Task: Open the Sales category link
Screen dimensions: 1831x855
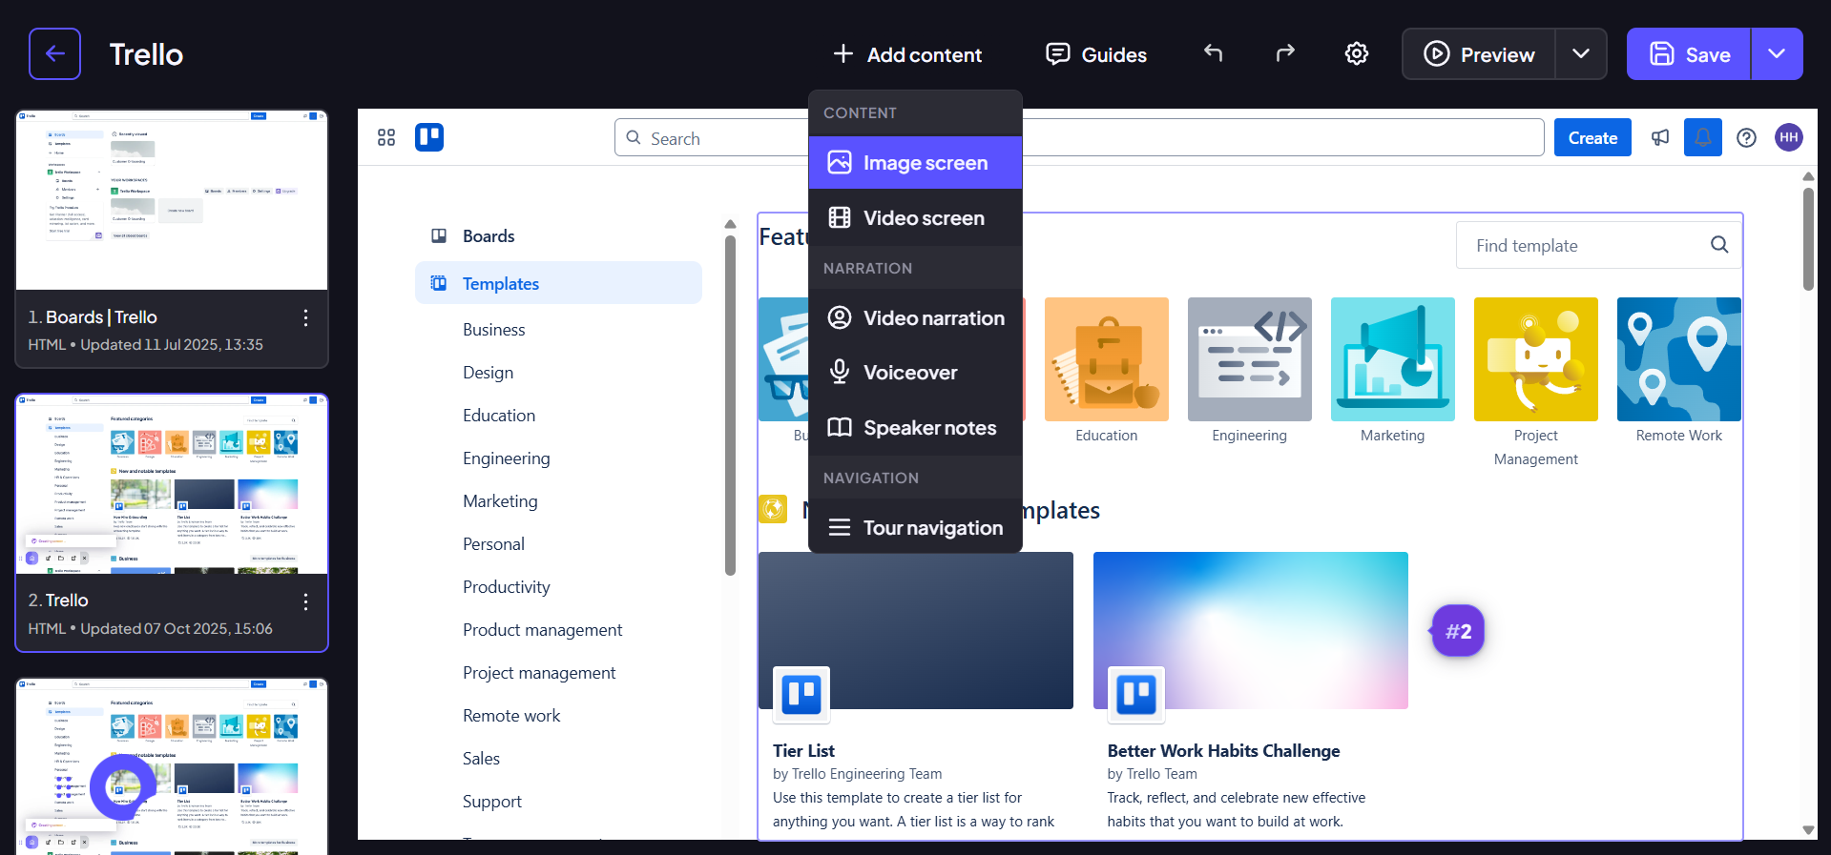Action: pos(481,759)
